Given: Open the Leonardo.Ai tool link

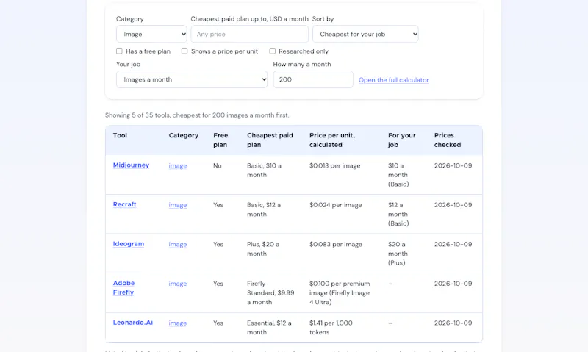Looking at the screenshot, I should [133, 323].
